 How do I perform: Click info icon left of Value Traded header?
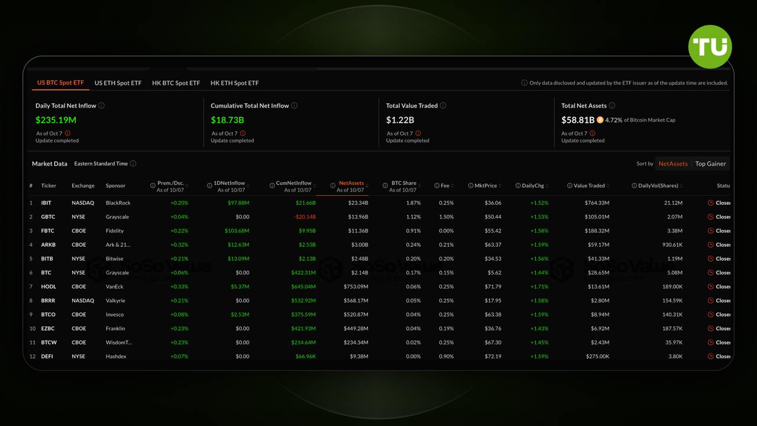pyautogui.click(x=569, y=186)
